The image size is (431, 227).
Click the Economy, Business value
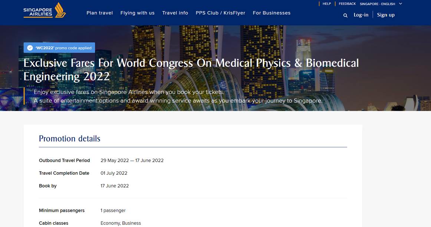[x=121, y=223]
